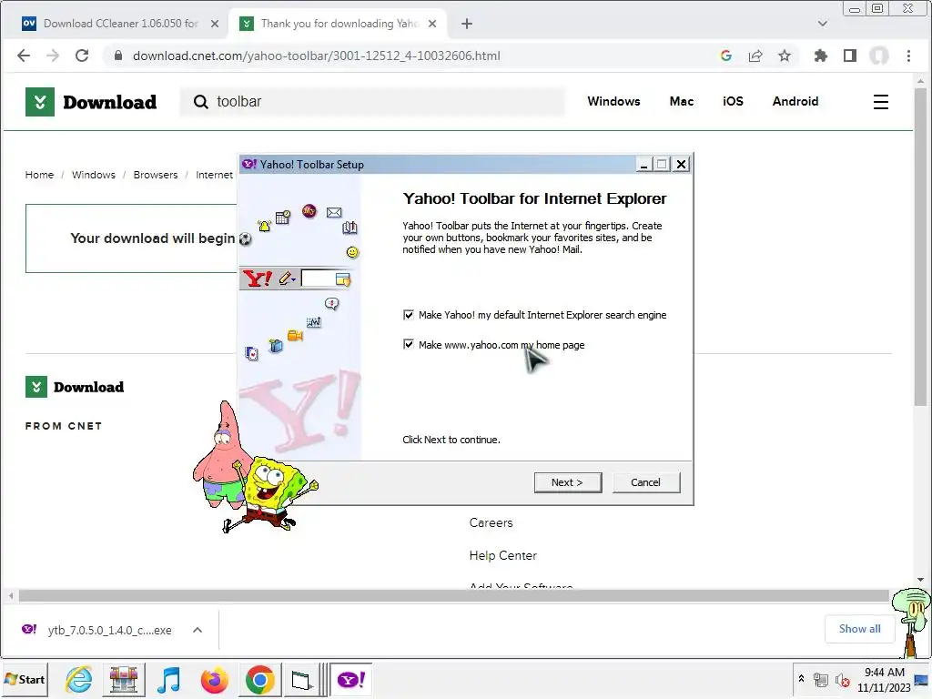The width and height of the screenshot is (932, 699).
Task: Follow the Windows breadcrumb link
Action: 94,175
